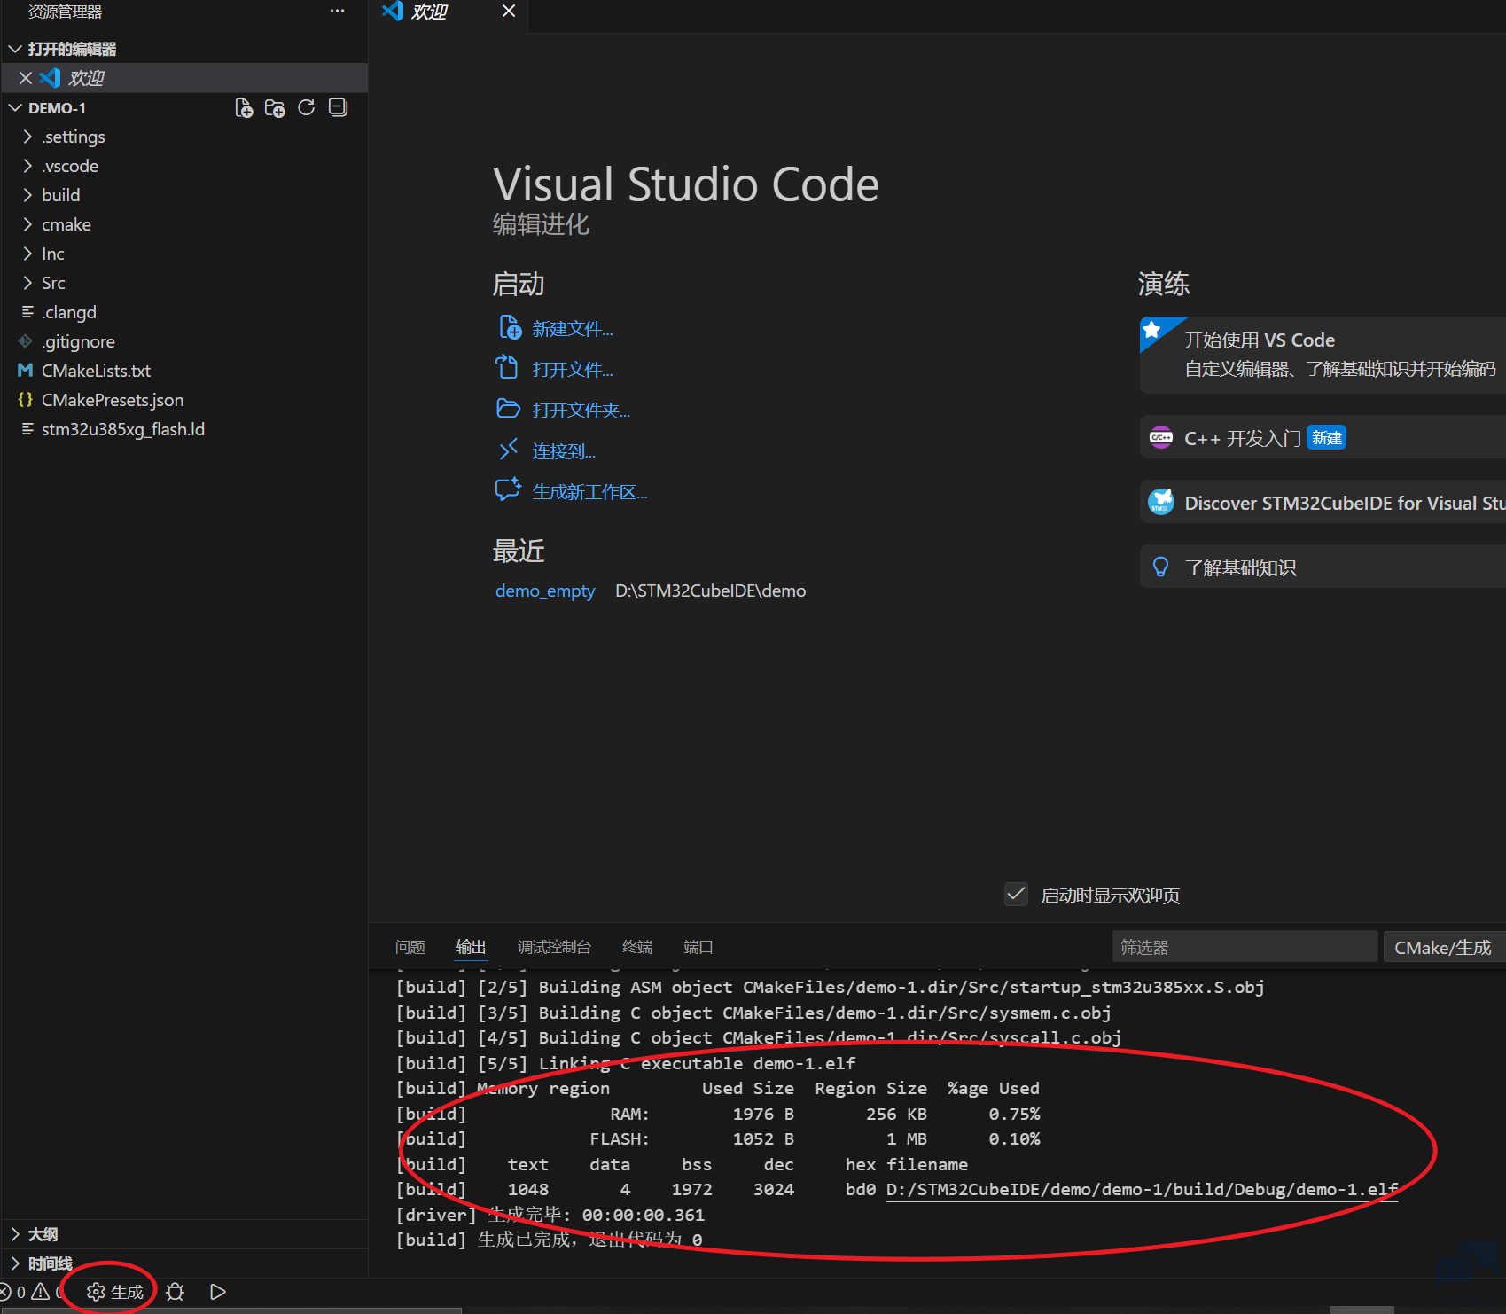Click the 打开文件夹... link
The width and height of the screenshot is (1506, 1314).
(x=581, y=411)
